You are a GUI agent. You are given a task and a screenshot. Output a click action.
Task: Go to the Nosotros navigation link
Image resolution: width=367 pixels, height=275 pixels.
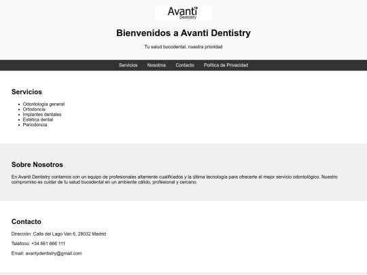tap(156, 65)
